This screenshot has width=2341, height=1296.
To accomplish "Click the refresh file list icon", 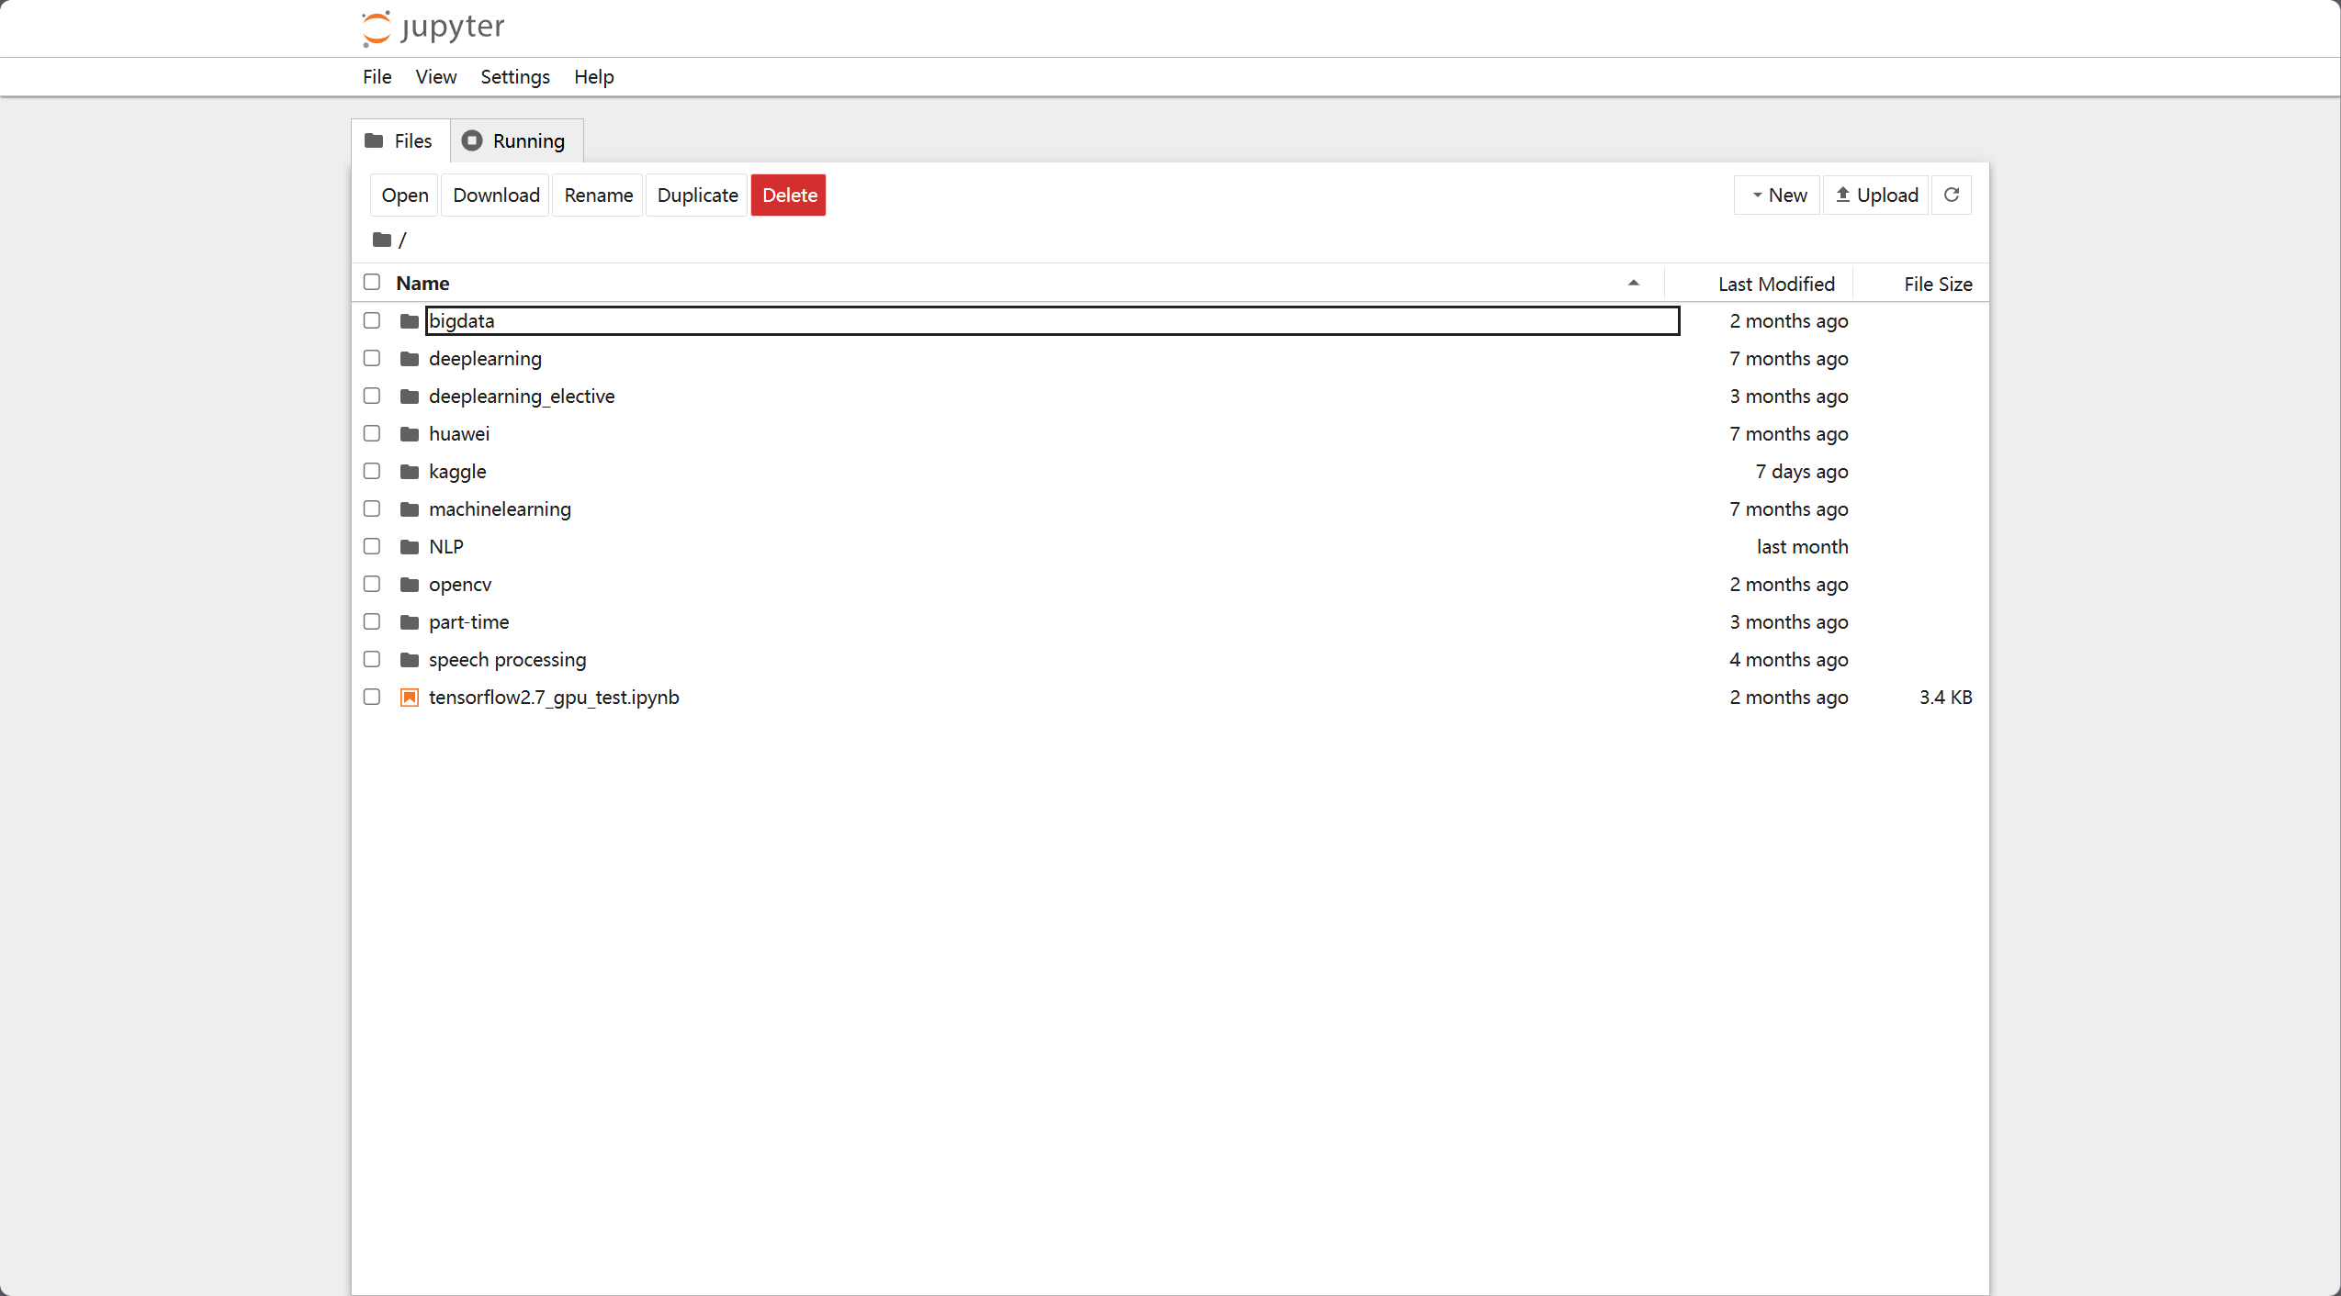I will coord(1952,195).
